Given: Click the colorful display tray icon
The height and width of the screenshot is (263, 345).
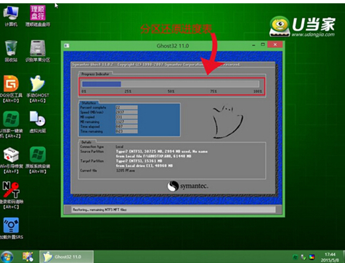Looking at the screenshot, I should pos(312,257).
